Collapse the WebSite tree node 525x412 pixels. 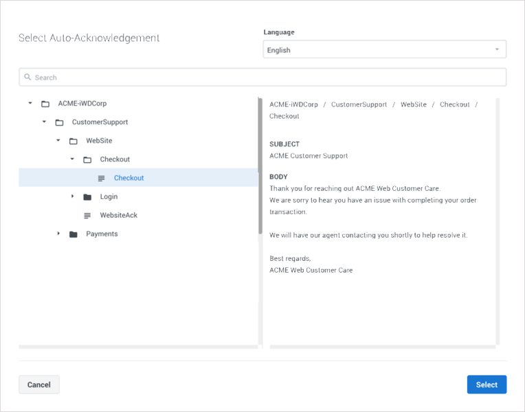click(x=58, y=140)
